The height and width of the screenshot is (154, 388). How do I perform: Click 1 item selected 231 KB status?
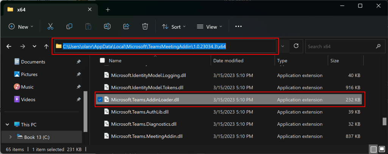tap(57, 149)
